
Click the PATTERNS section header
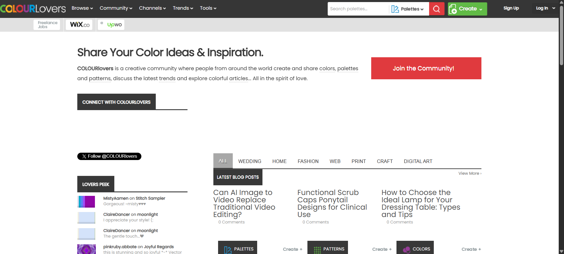point(328,248)
